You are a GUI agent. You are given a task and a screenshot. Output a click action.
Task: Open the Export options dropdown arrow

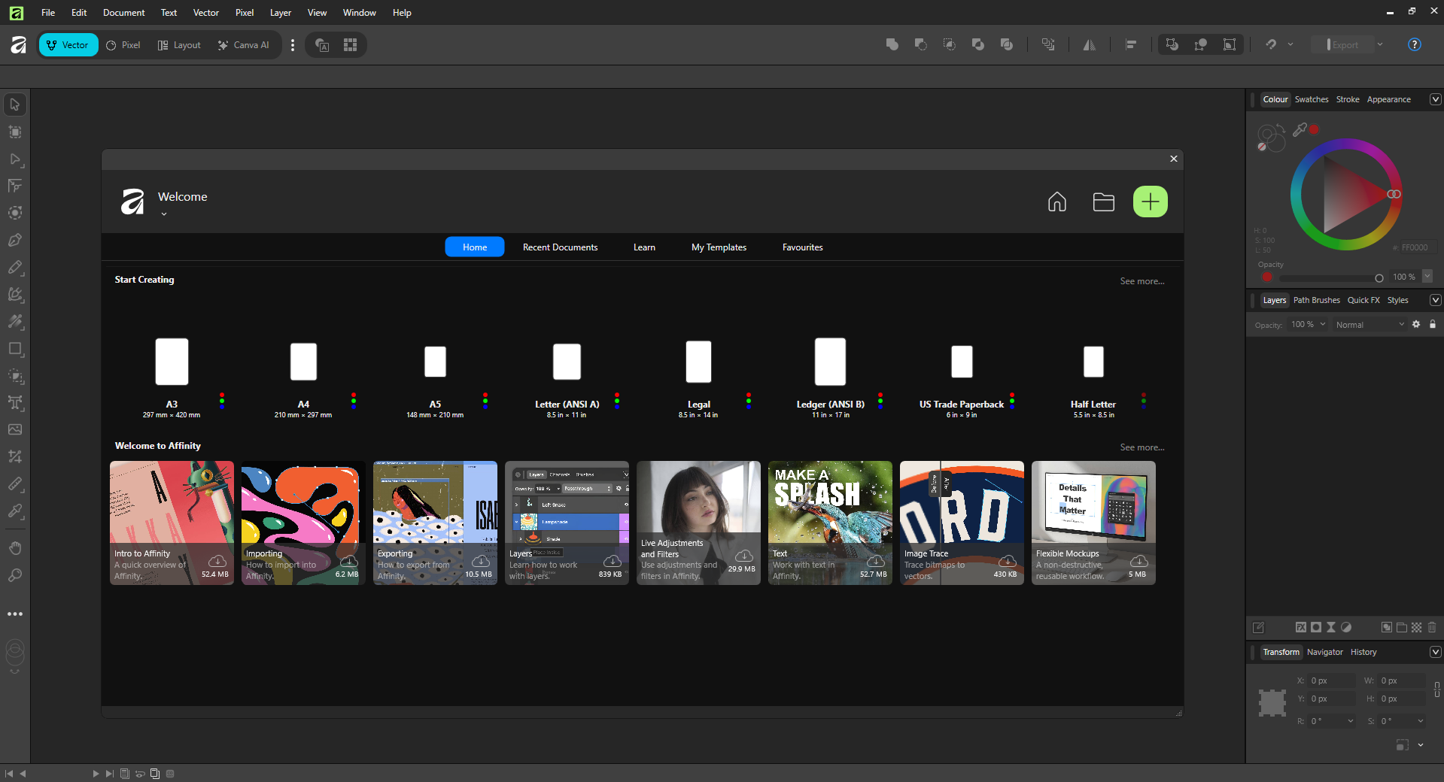[x=1380, y=44]
